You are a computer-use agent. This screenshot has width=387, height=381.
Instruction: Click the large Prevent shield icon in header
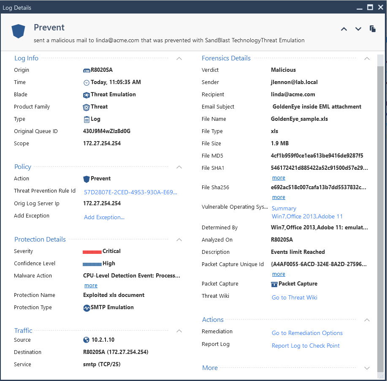coord(18,31)
